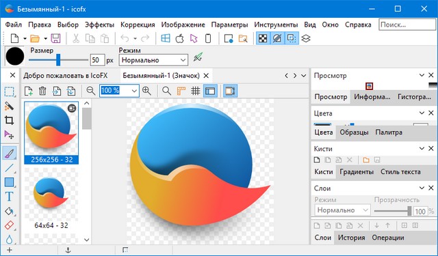Select the Eraser tool
Image resolution: width=438 pixels, height=256 pixels.
pos(9,225)
